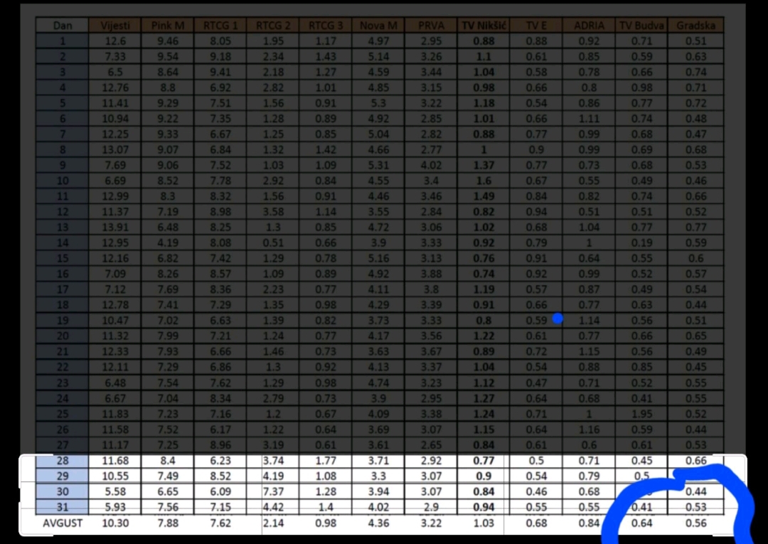Viewport: 768px width, 544px height.
Task: Click the Nova M average cell 4.36
Action: [x=378, y=523]
